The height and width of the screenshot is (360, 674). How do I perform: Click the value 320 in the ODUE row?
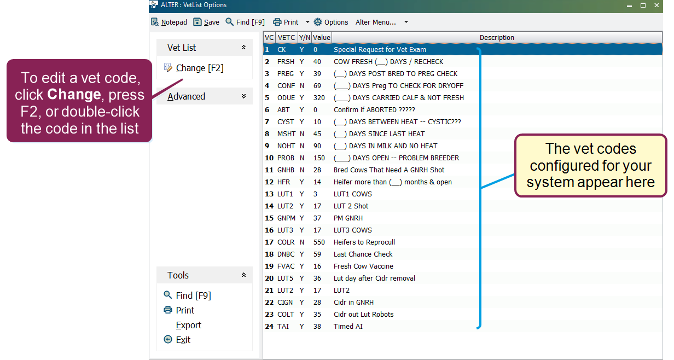319,98
